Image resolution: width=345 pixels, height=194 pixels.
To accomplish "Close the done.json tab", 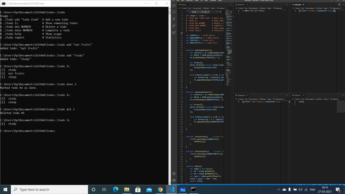I will (x=247, y=95).
